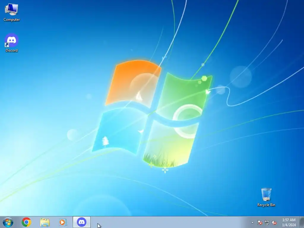Screen dimensions: 304x228
Task: Click the muted volume speaker icon
Action: [274, 222]
